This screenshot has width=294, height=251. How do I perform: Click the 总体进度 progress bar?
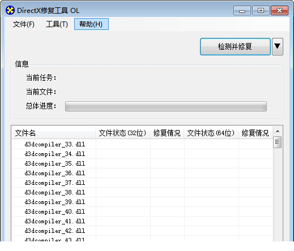pyautogui.click(x=166, y=106)
